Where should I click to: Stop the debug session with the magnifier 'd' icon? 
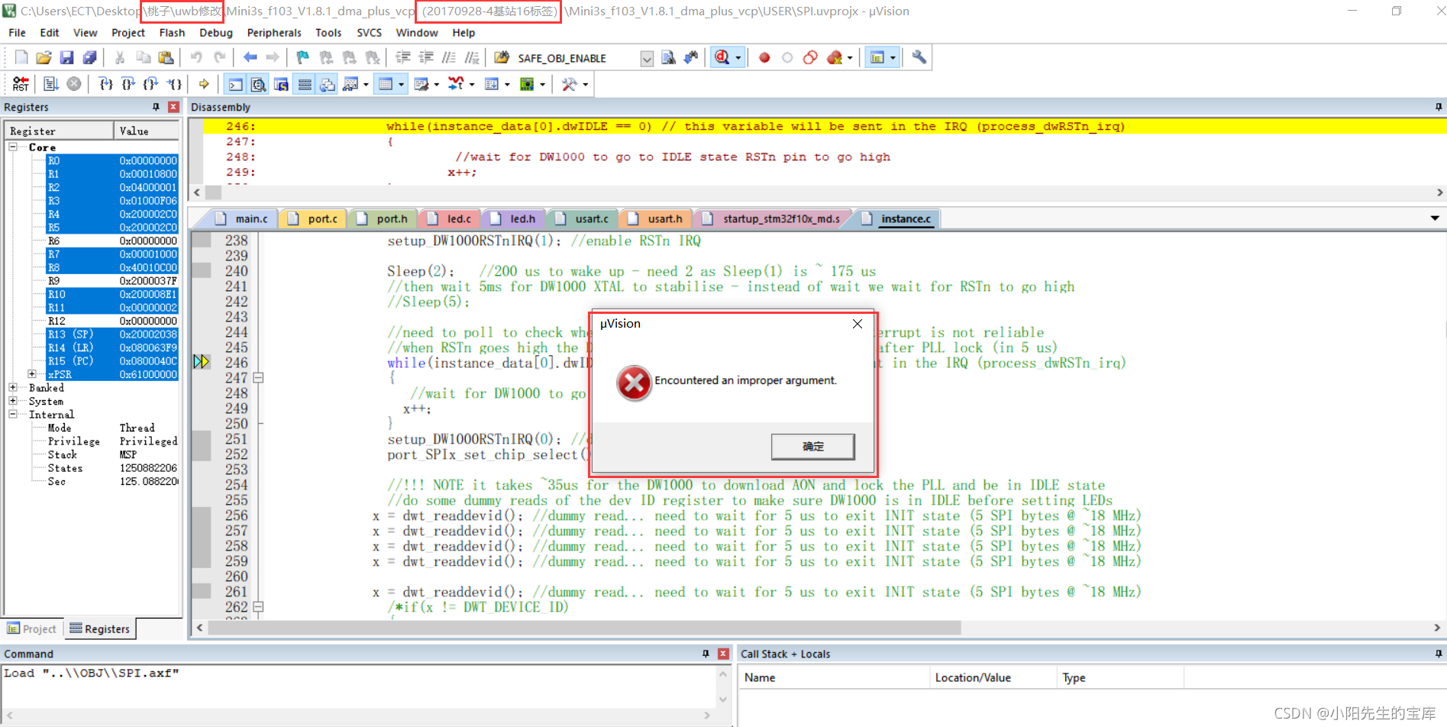point(722,57)
